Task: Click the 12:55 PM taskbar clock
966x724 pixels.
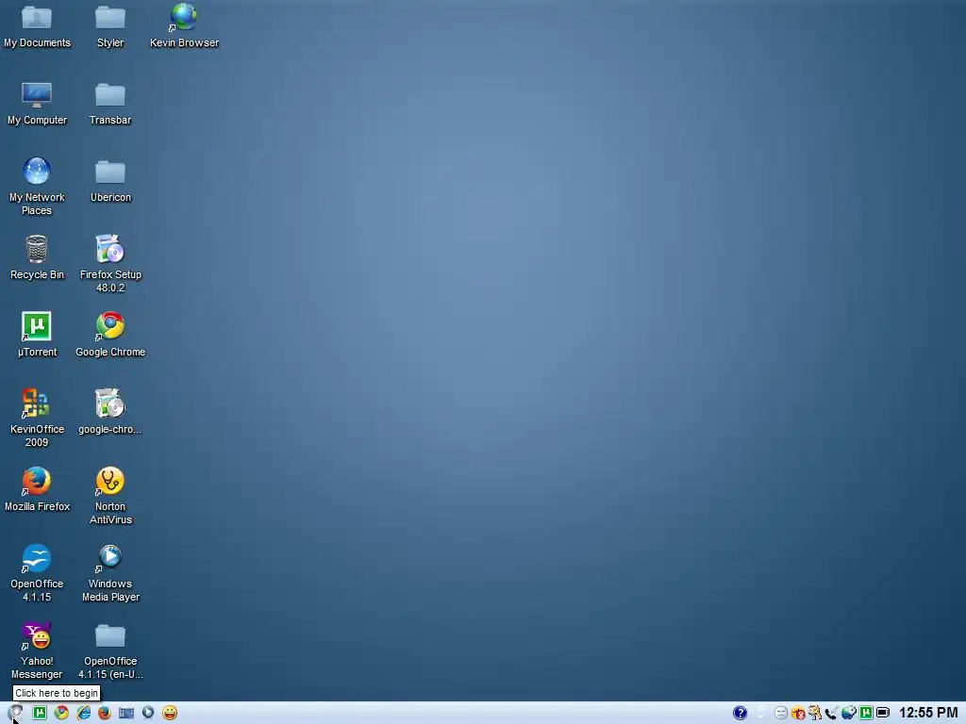Action: (x=928, y=713)
